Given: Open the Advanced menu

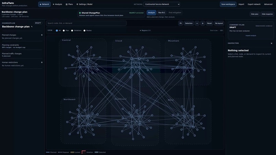Looking at the screenshot, I should [x=268, y=4].
